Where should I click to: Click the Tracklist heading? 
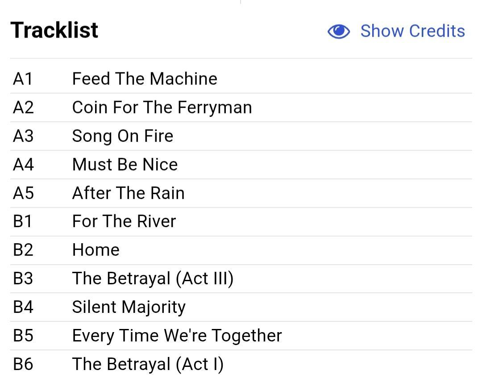pos(54,30)
